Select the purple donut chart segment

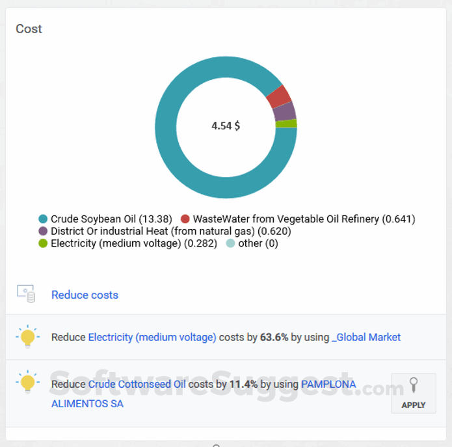point(285,111)
